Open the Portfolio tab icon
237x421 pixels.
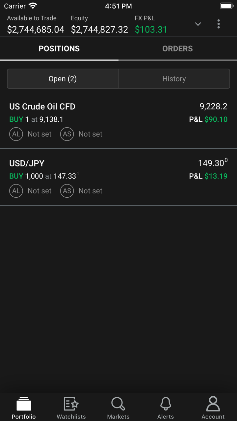point(24,404)
